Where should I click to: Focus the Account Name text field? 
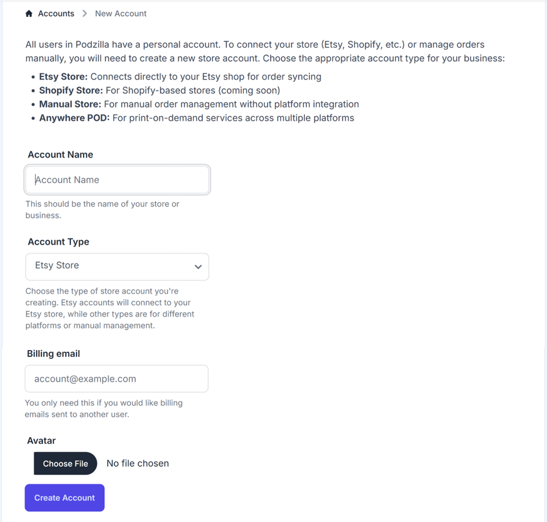[x=117, y=180]
